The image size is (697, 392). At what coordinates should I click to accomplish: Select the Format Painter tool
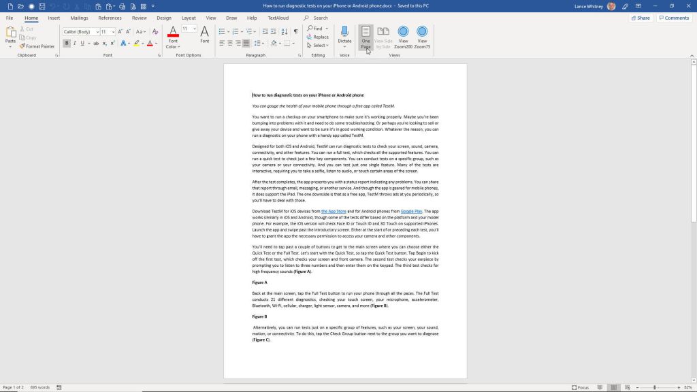[x=37, y=46]
